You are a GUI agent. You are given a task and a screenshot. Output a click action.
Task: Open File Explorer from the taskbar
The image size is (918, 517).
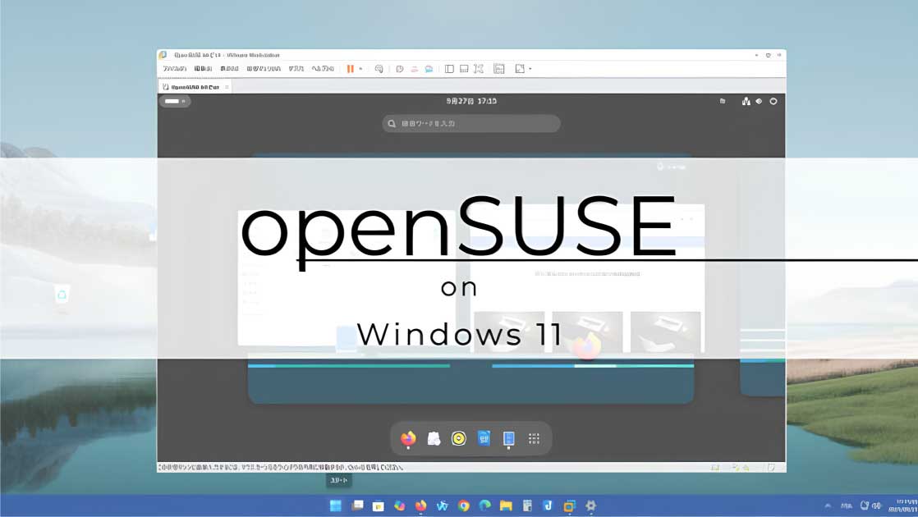tap(506, 506)
